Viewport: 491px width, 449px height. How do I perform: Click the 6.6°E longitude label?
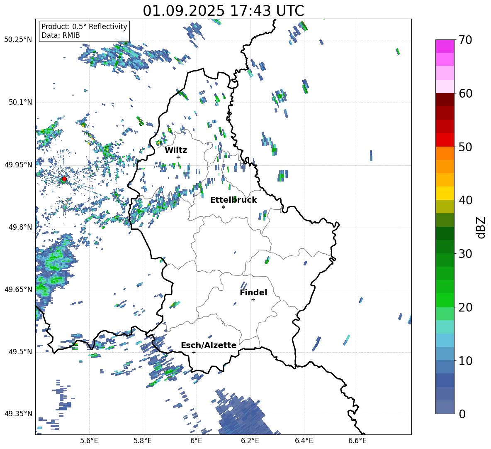357,441
